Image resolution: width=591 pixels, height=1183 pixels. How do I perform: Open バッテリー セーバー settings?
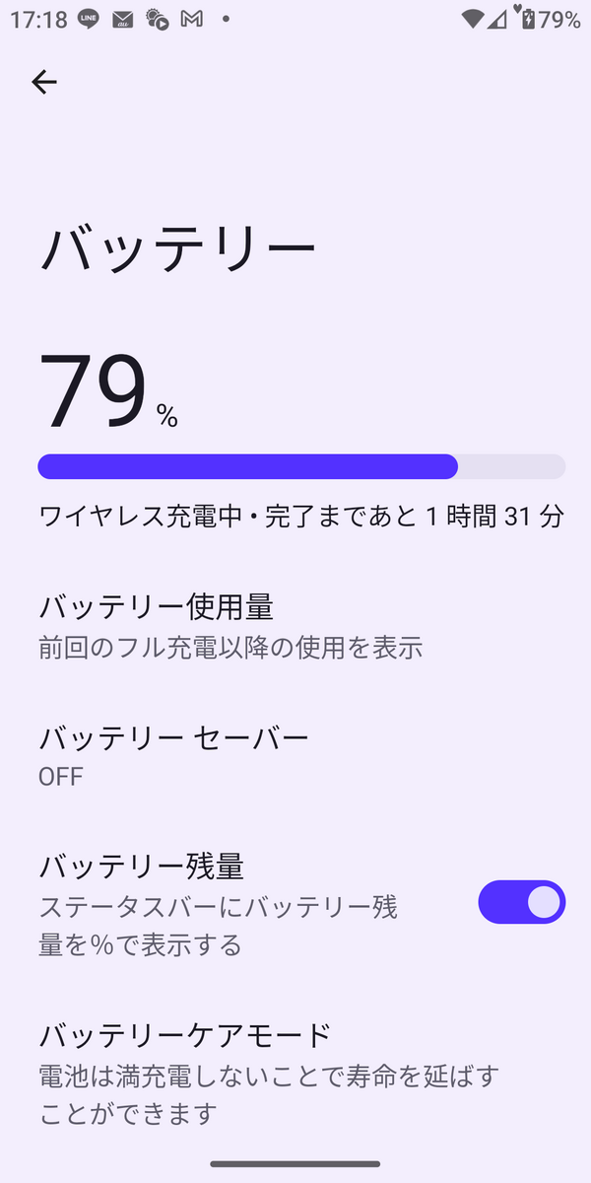point(173,737)
